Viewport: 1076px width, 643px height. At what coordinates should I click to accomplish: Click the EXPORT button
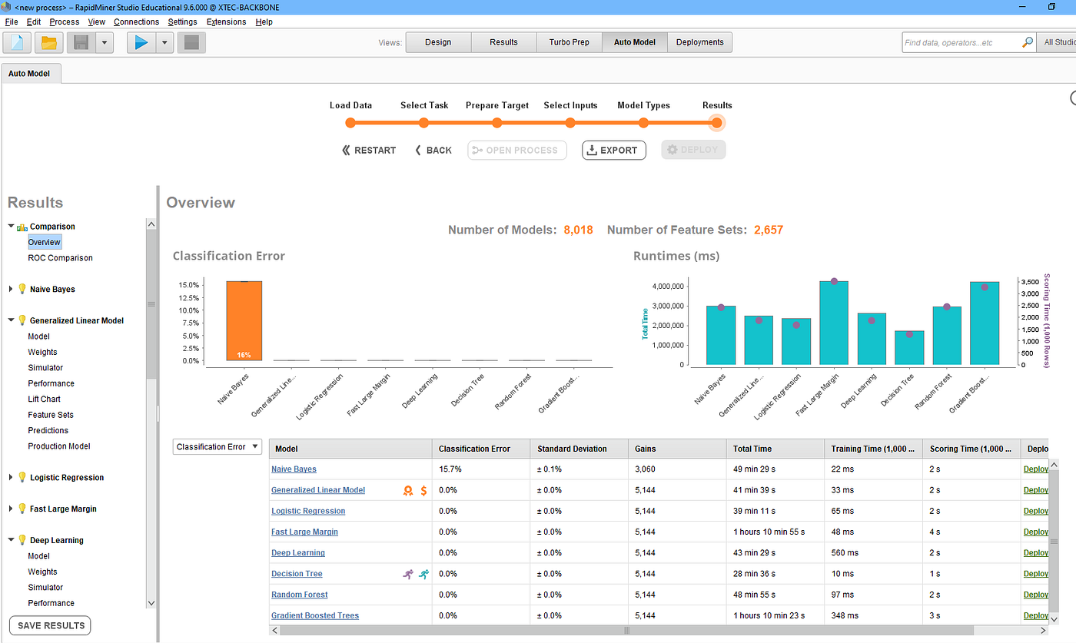(x=613, y=150)
